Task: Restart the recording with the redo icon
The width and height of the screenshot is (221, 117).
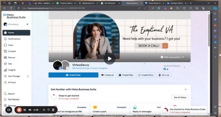Action: [48, 110]
